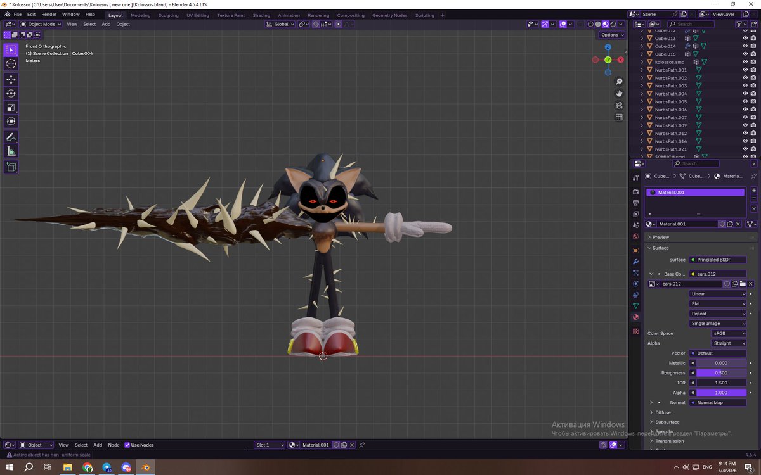Click Normal Map input button

[x=718, y=403]
